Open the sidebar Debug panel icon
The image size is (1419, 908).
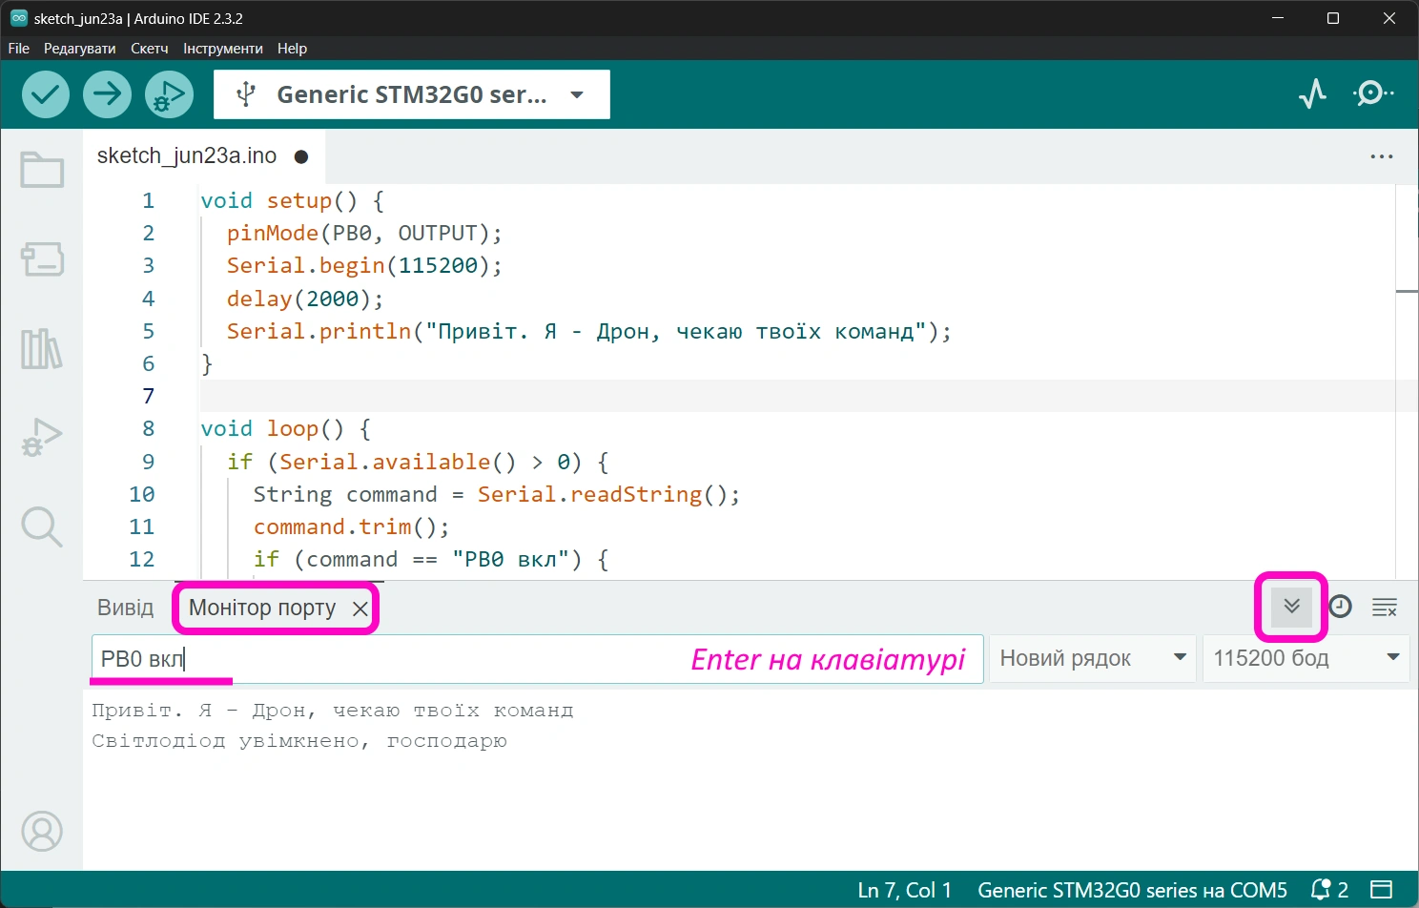[x=42, y=437]
